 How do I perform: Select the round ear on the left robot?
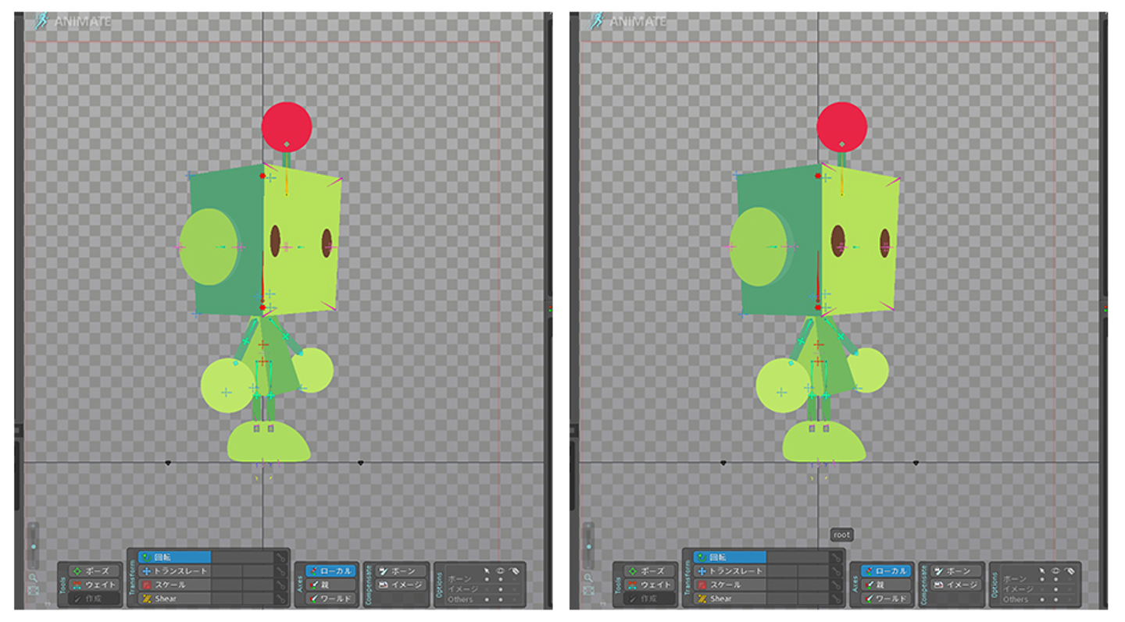tap(209, 247)
